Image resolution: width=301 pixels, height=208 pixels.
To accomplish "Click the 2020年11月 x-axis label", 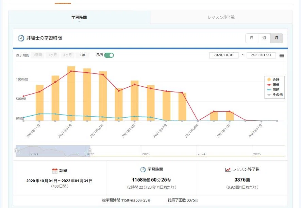I will (x=33, y=131).
